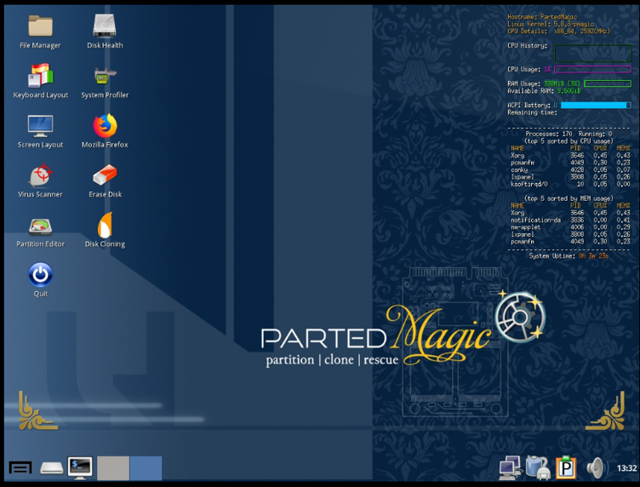Image resolution: width=640 pixels, height=487 pixels.
Task: Switch to the gray first workspace
Action: [113, 468]
